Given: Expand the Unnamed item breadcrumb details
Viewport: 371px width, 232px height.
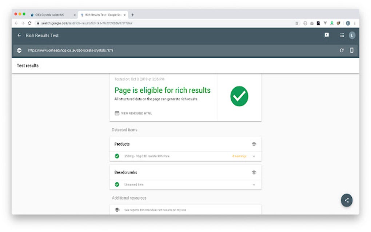Looking at the screenshot, I should pos(254,184).
